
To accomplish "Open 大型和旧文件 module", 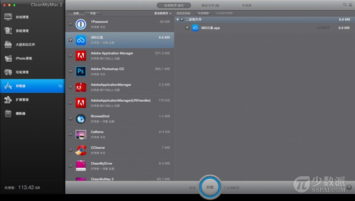I will pyautogui.click(x=32, y=44).
